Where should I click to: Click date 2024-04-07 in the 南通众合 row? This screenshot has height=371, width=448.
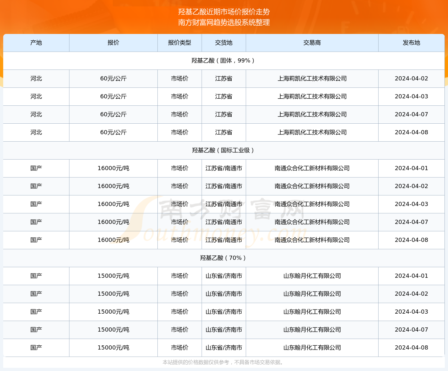[x=411, y=222]
